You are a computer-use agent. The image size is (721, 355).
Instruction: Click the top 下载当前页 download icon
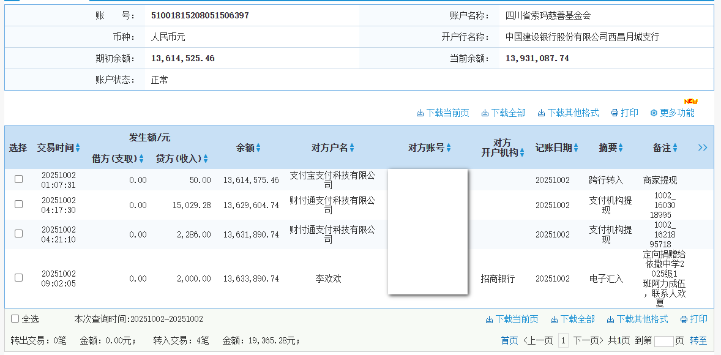pos(420,113)
